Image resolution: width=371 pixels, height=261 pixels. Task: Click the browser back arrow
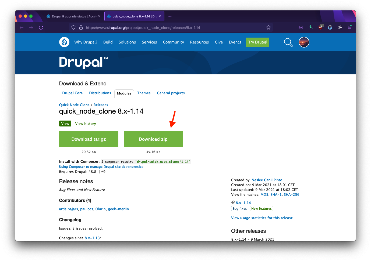point(22,28)
